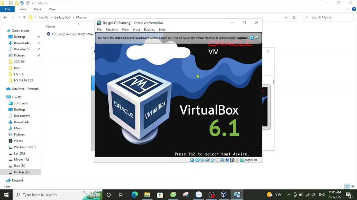
Task: Open Data (F:) drive
Action: click(20, 166)
